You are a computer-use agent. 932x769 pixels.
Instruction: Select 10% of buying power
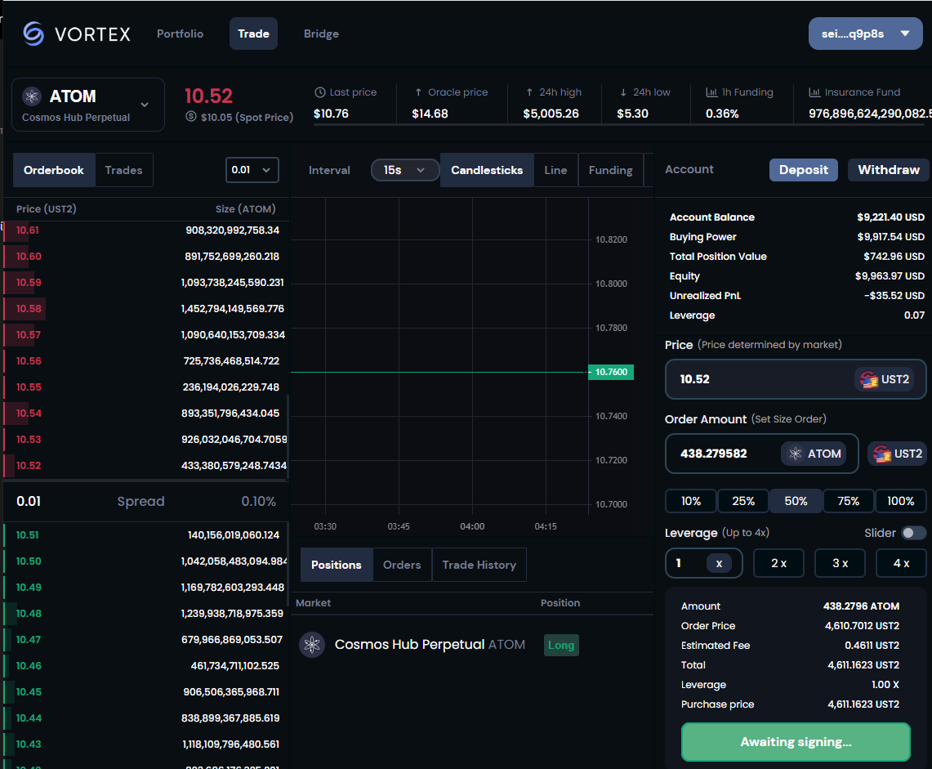tap(691, 501)
